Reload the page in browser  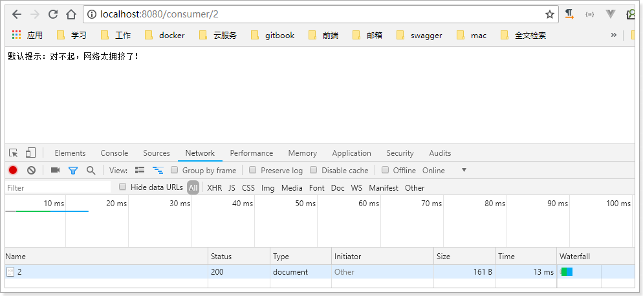click(x=53, y=14)
